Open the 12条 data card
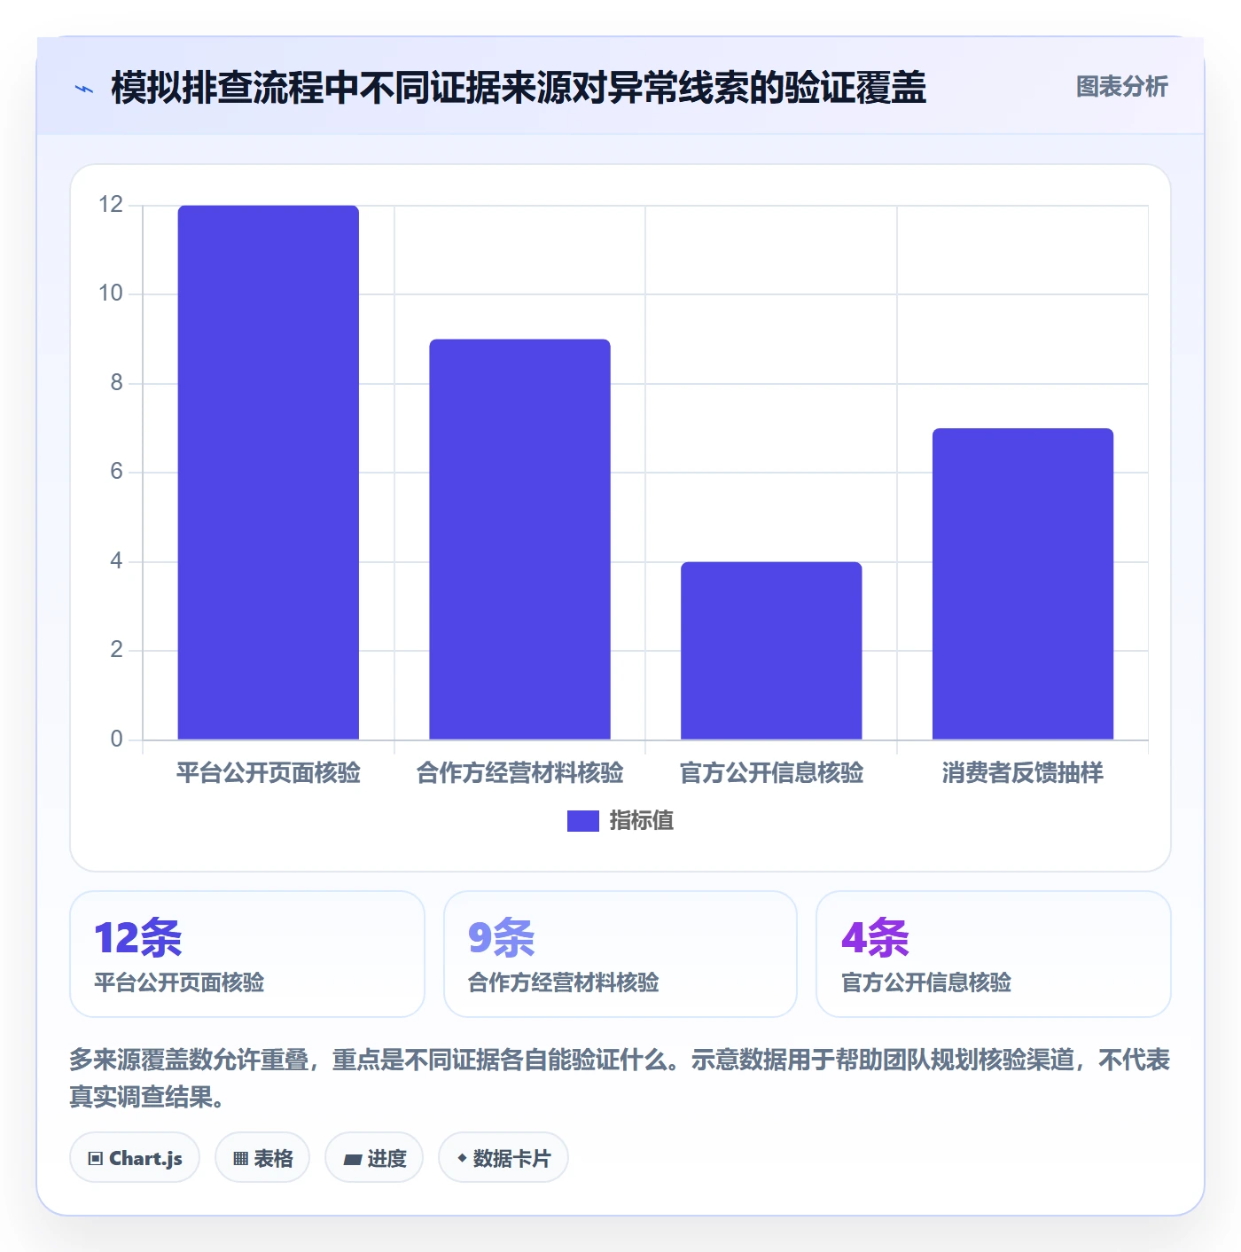 (x=247, y=954)
